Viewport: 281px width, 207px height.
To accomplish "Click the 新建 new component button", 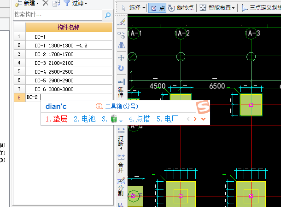I will pyautogui.click(x=25, y=3).
